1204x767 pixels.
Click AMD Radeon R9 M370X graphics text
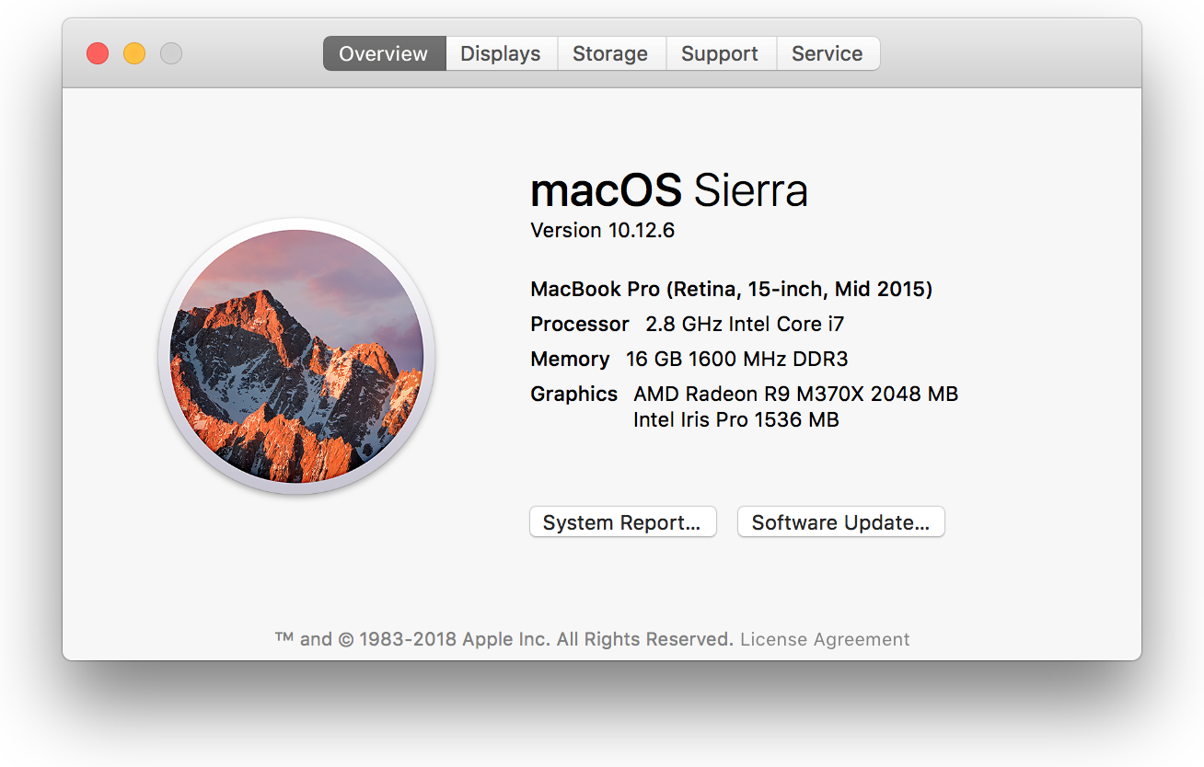[796, 394]
